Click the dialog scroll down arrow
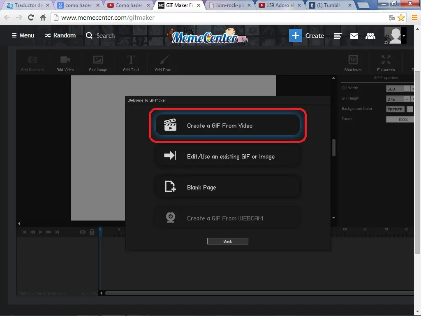 coord(333,217)
